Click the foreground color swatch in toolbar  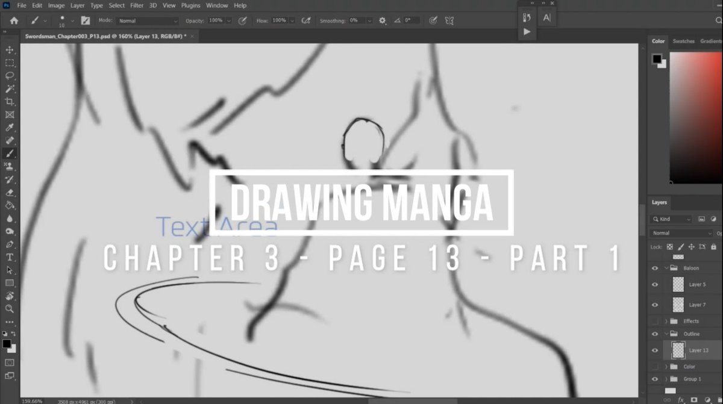pyautogui.click(x=6, y=344)
